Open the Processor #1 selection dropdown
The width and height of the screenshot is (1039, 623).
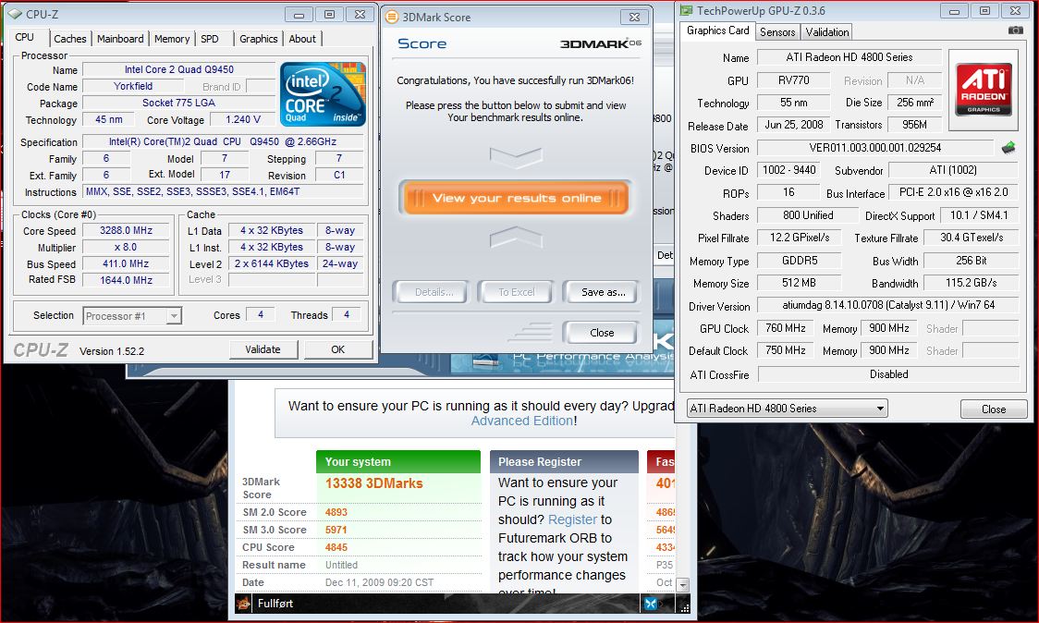pyautogui.click(x=132, y=316)
